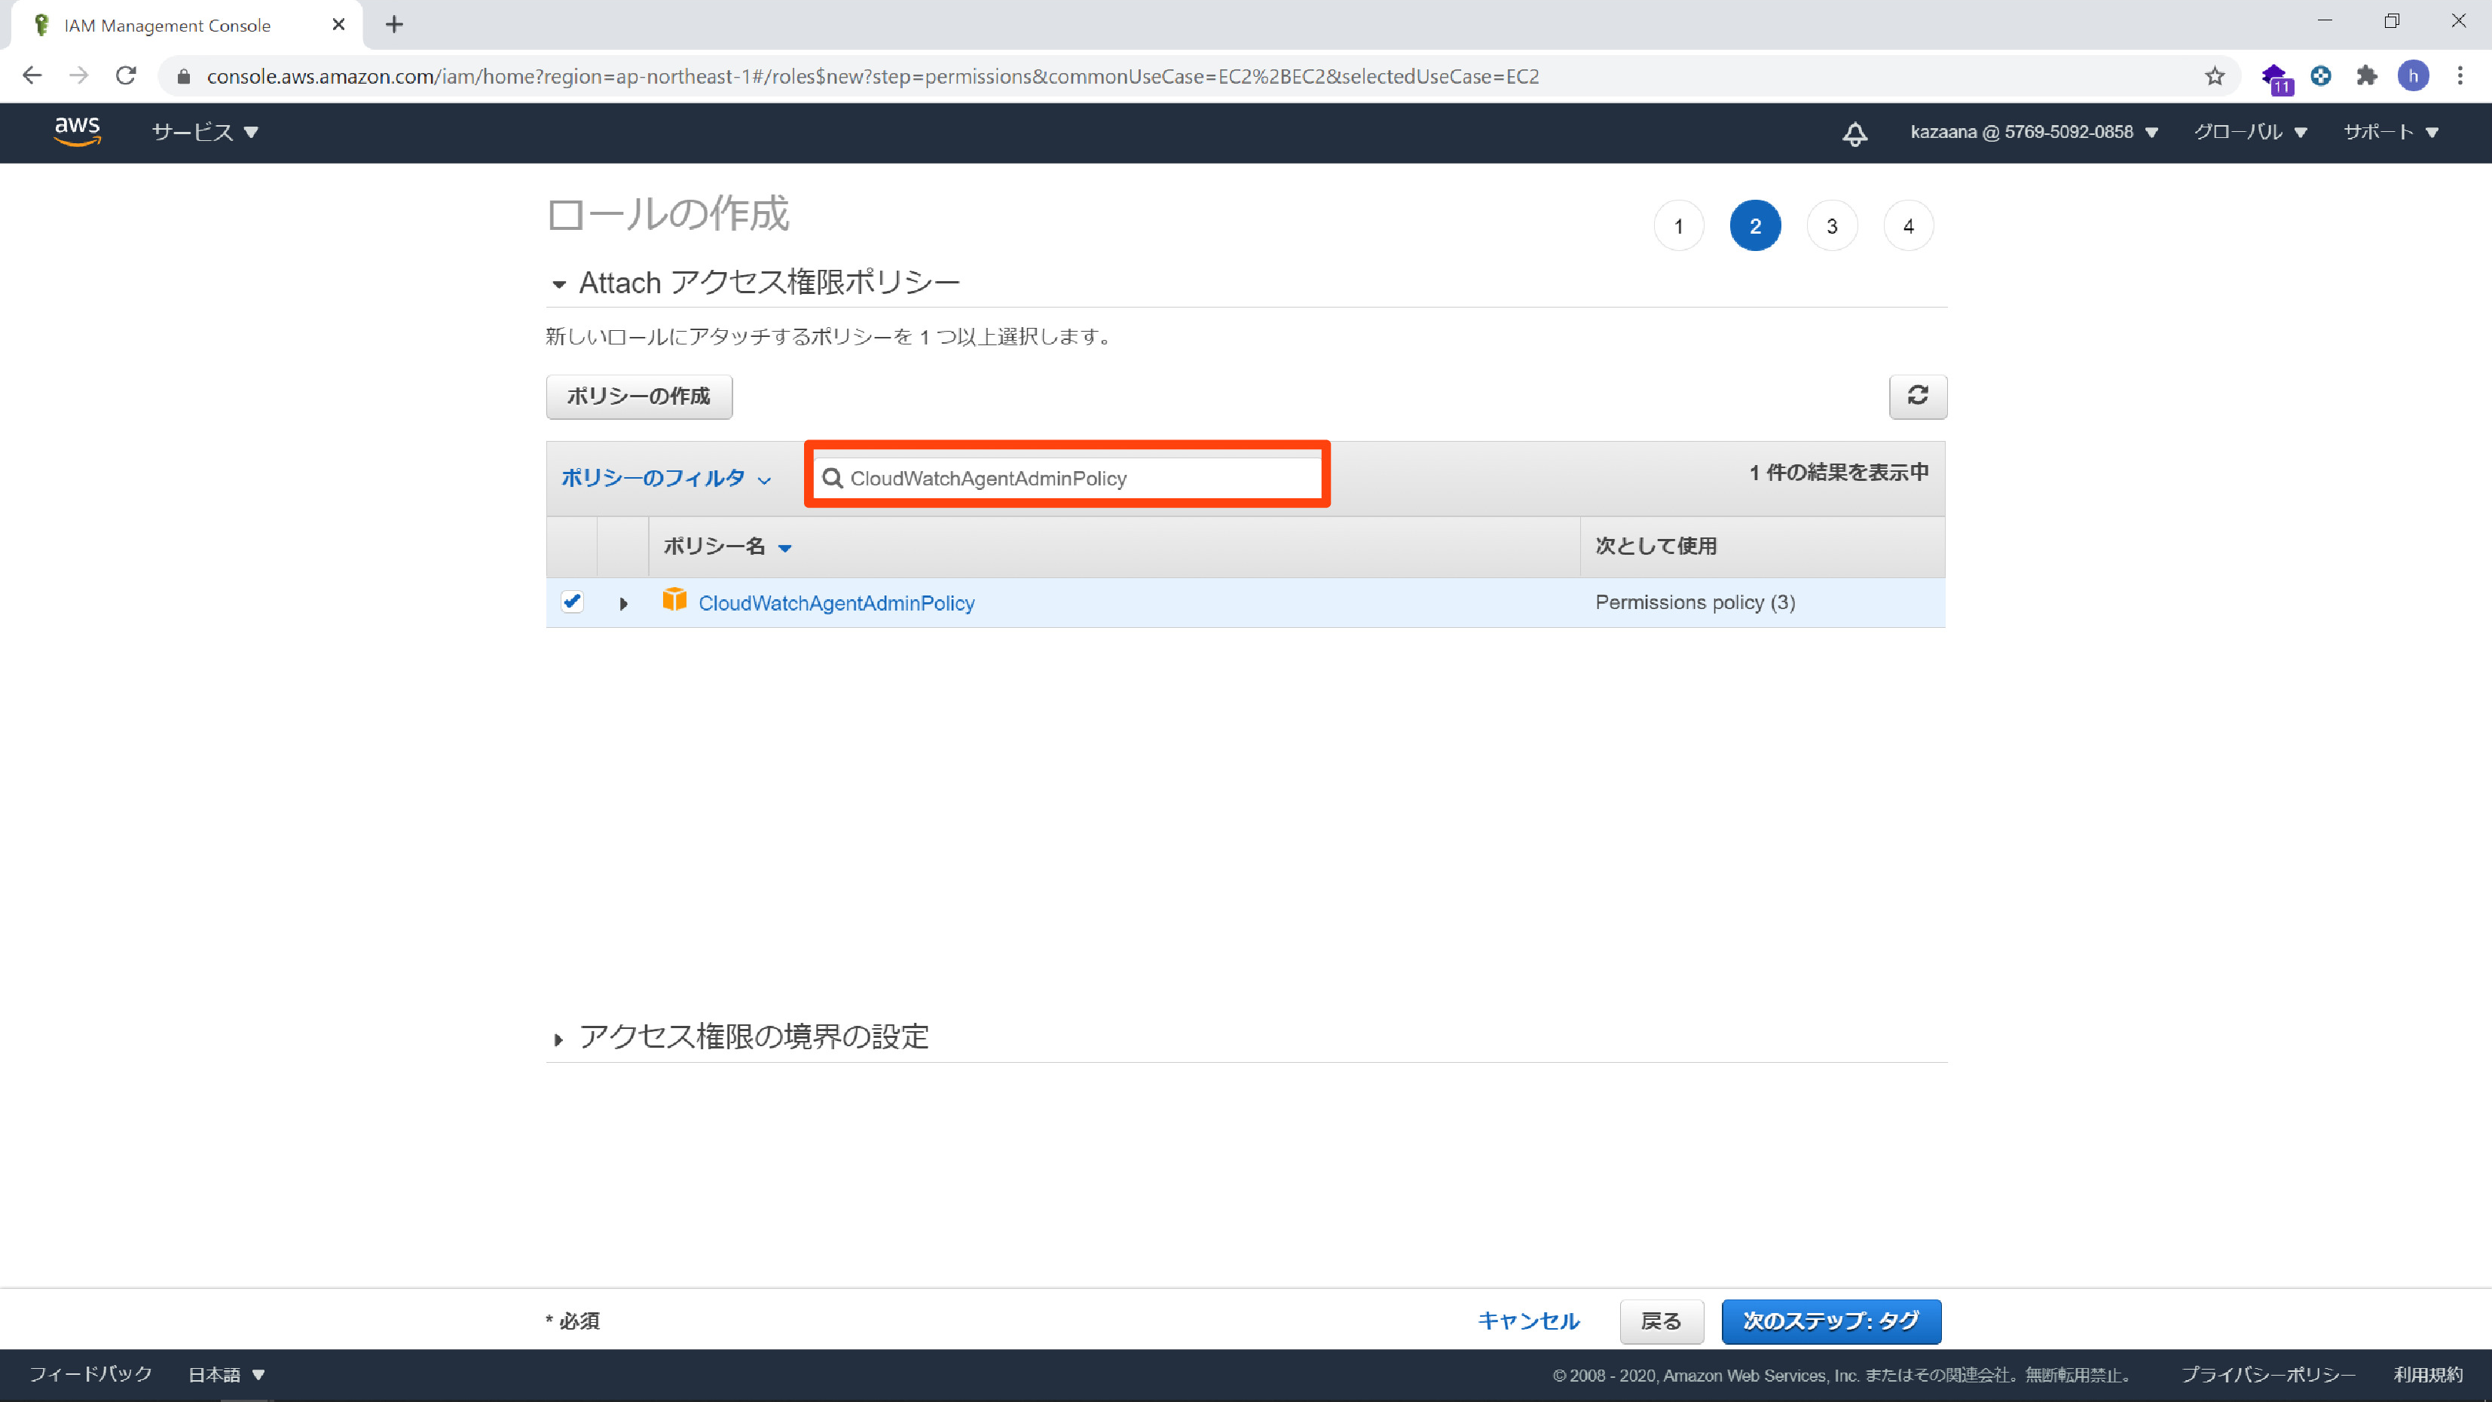View site info via the lock icon
The width and height of the screenshot is (2492, 1402).
click(184, 76)
